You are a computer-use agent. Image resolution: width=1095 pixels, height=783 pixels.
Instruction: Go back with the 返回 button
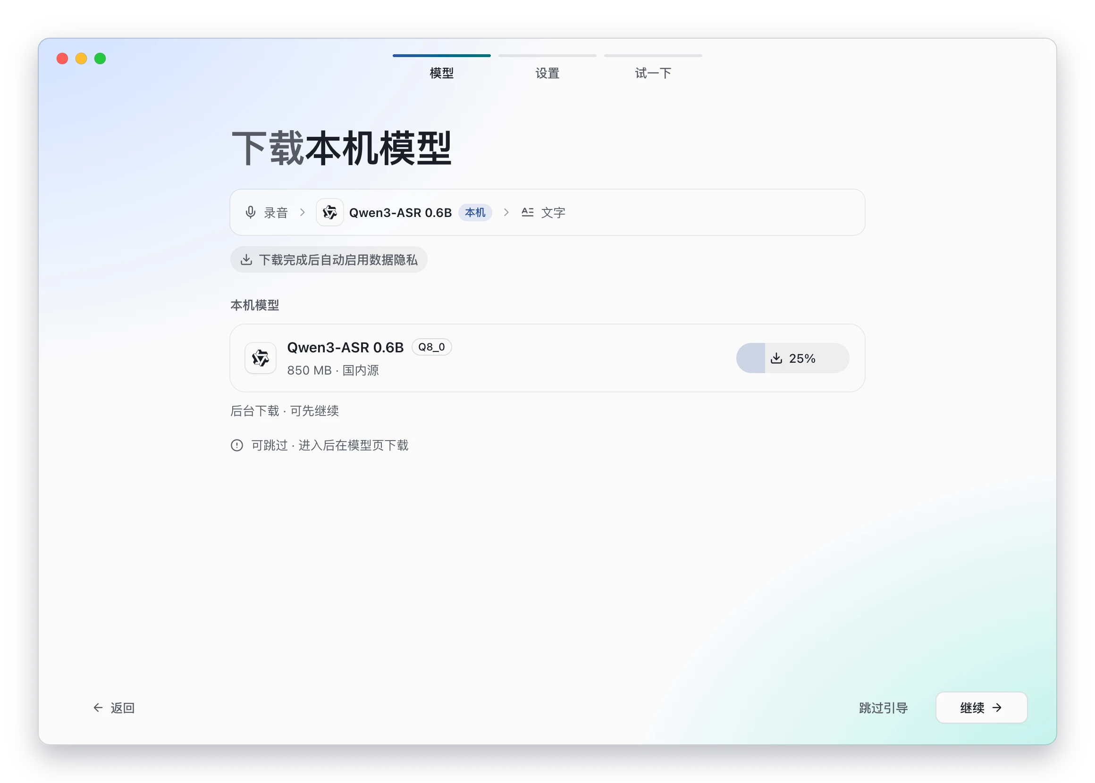click(114, 708)
